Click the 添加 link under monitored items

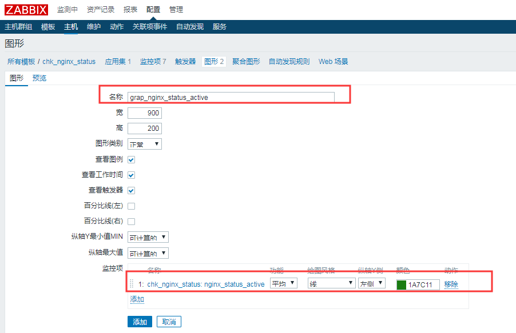pos(137,299)
